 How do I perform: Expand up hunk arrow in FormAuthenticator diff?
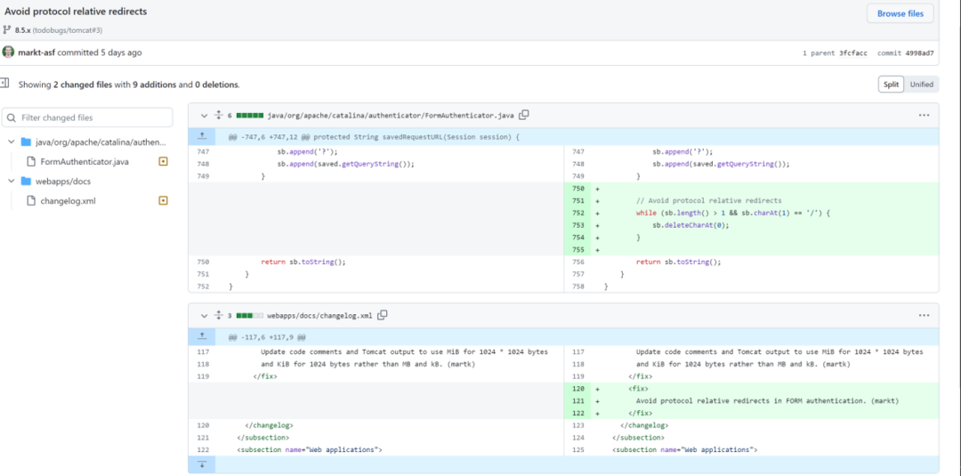pos(202,137)
